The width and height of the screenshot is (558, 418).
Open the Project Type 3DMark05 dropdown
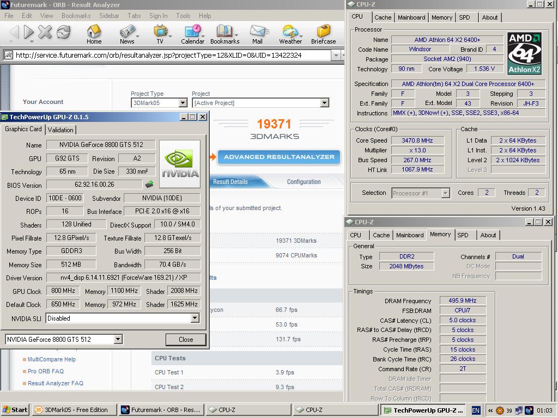(183, 103)
